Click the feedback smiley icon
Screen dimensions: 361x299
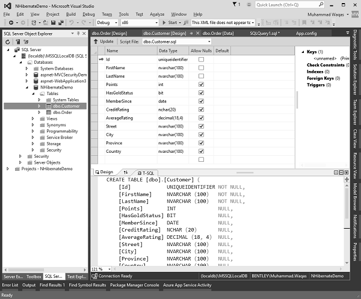pyautogui.click(x=249, y=4)
